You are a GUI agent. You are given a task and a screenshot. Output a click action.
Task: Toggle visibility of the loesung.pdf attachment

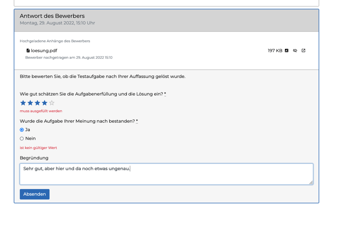295,50
